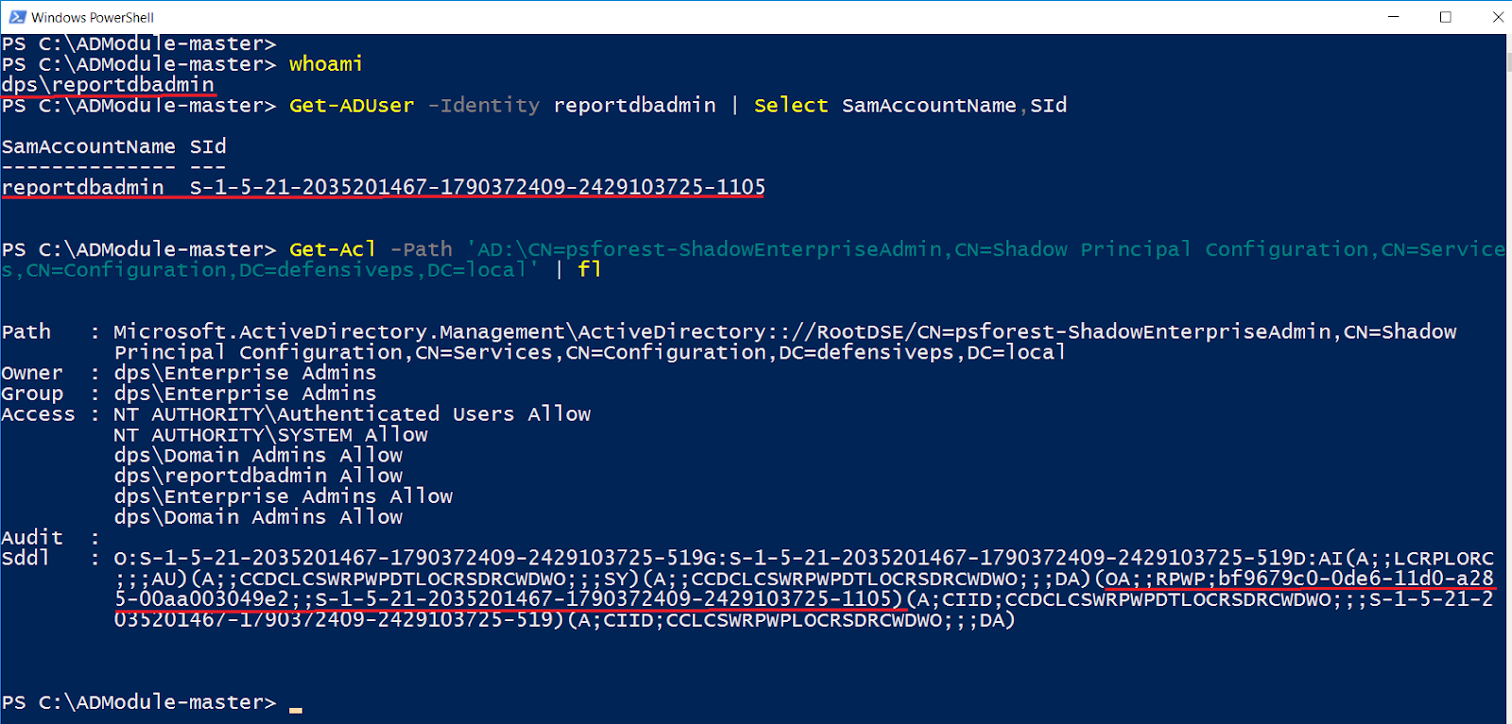This screenshot has height=724, width=1512.
Task: Click the dps\reportdbadmin whoami output
Action: coord(108,85)
